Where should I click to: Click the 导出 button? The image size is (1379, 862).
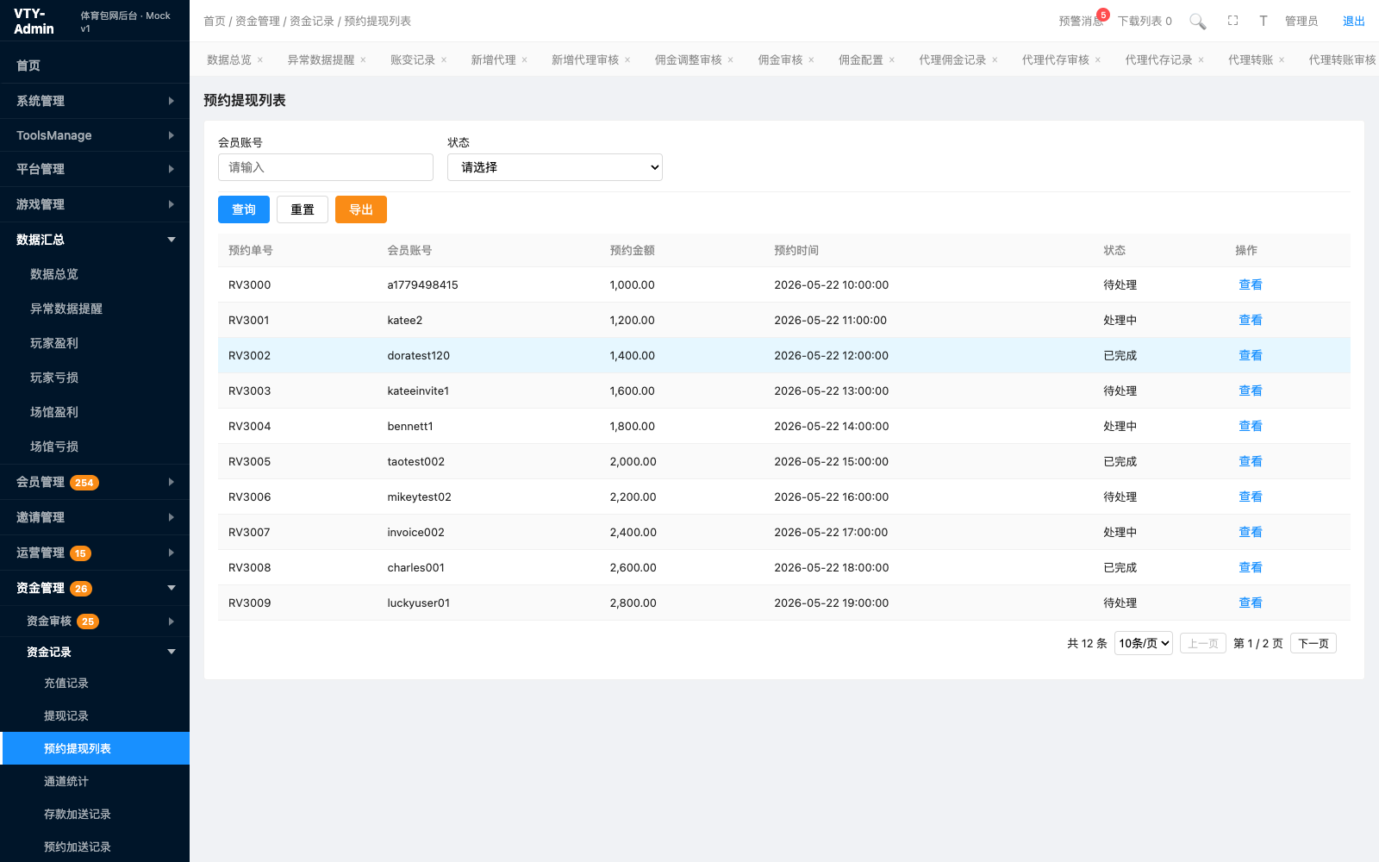tap(361, 209)
